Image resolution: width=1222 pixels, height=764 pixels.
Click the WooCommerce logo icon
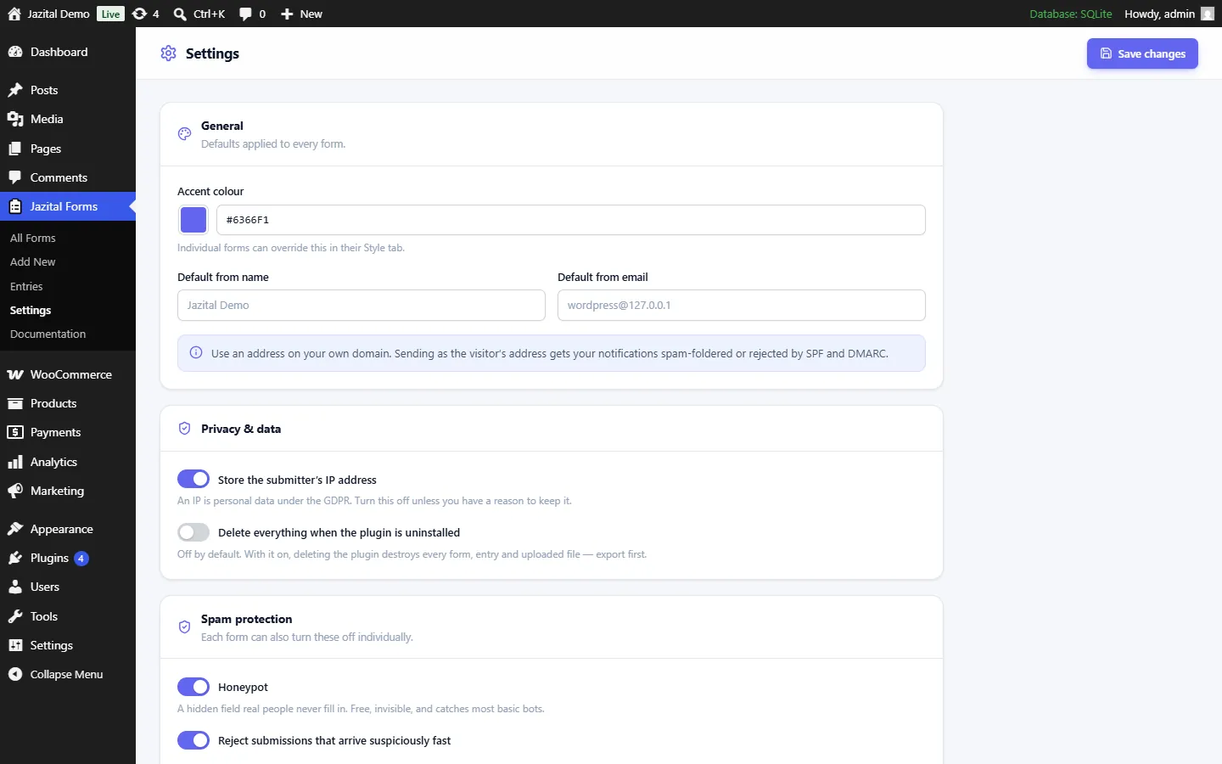15,374
